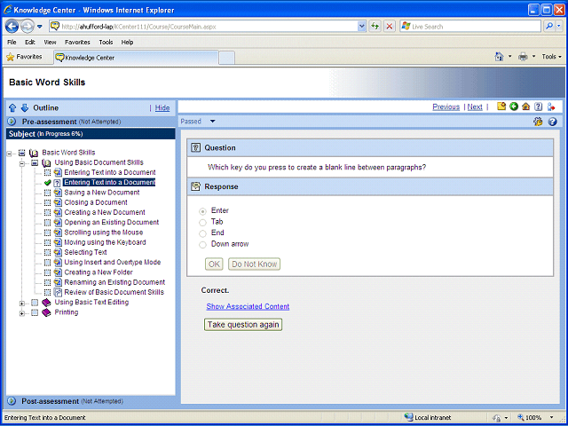Click the outline up arrow icon

tap(12, 108)
